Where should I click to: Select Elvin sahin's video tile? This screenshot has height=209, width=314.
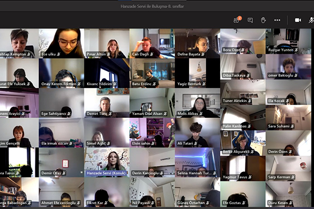coord(152,133)
